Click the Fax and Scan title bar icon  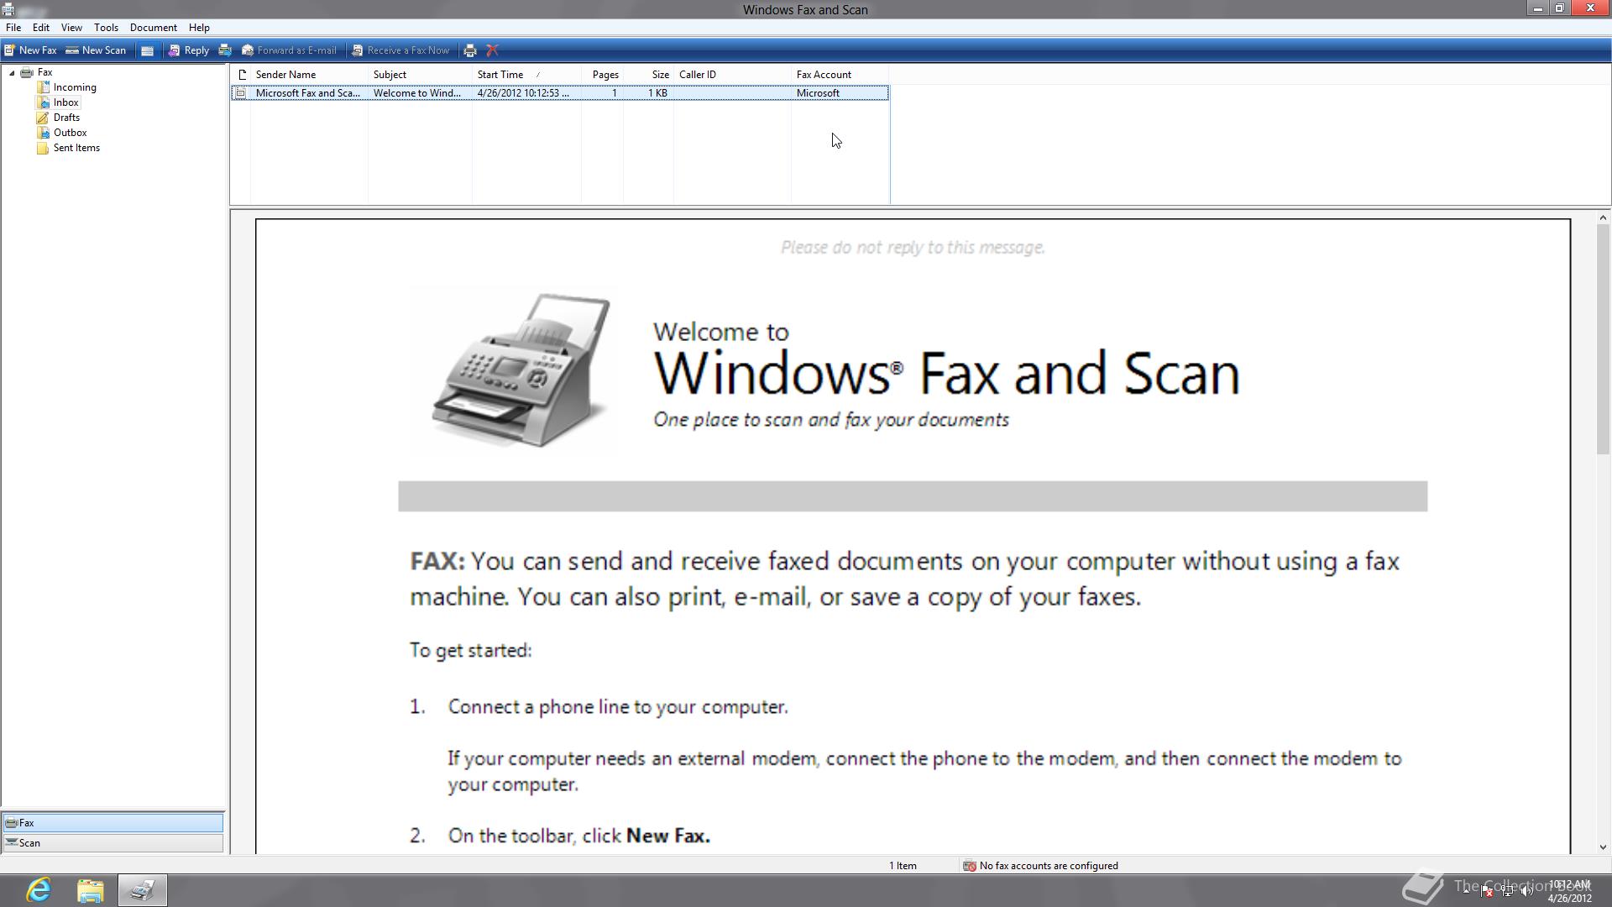[8, 9]
